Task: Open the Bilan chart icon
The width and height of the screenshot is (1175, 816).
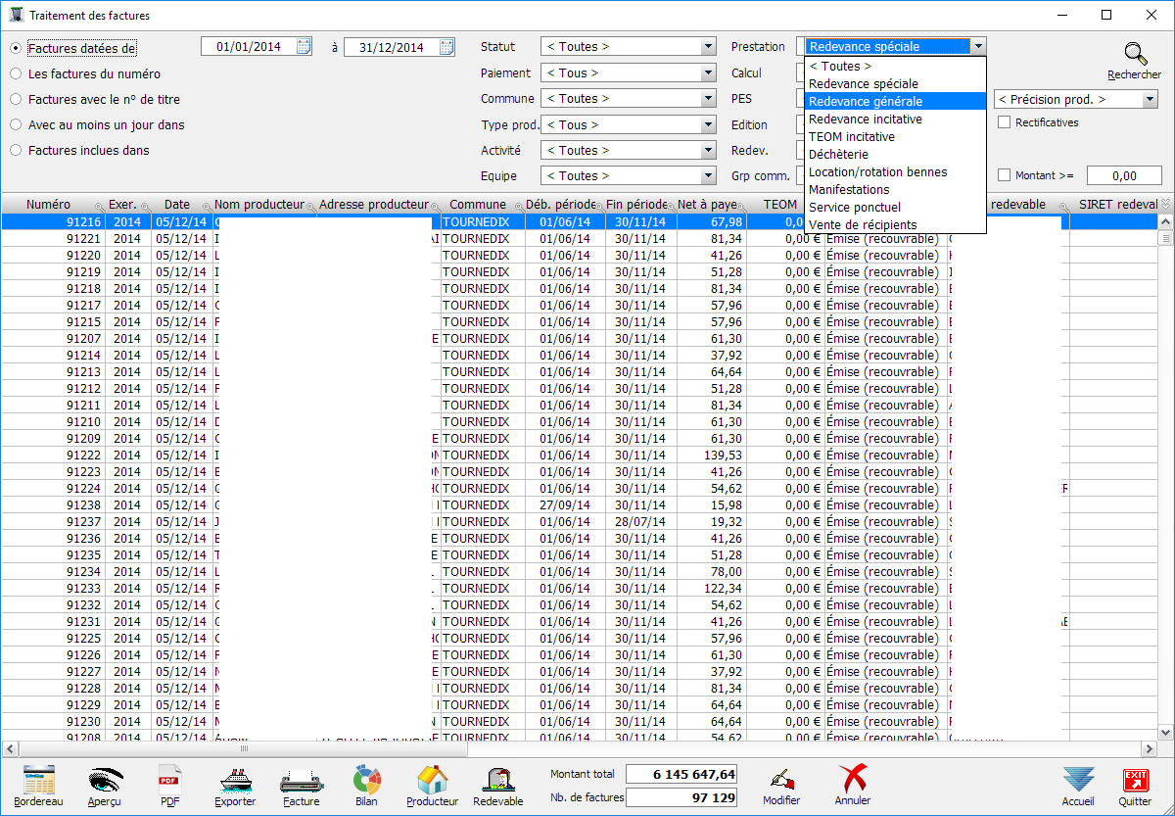Action: click(366, 781)
